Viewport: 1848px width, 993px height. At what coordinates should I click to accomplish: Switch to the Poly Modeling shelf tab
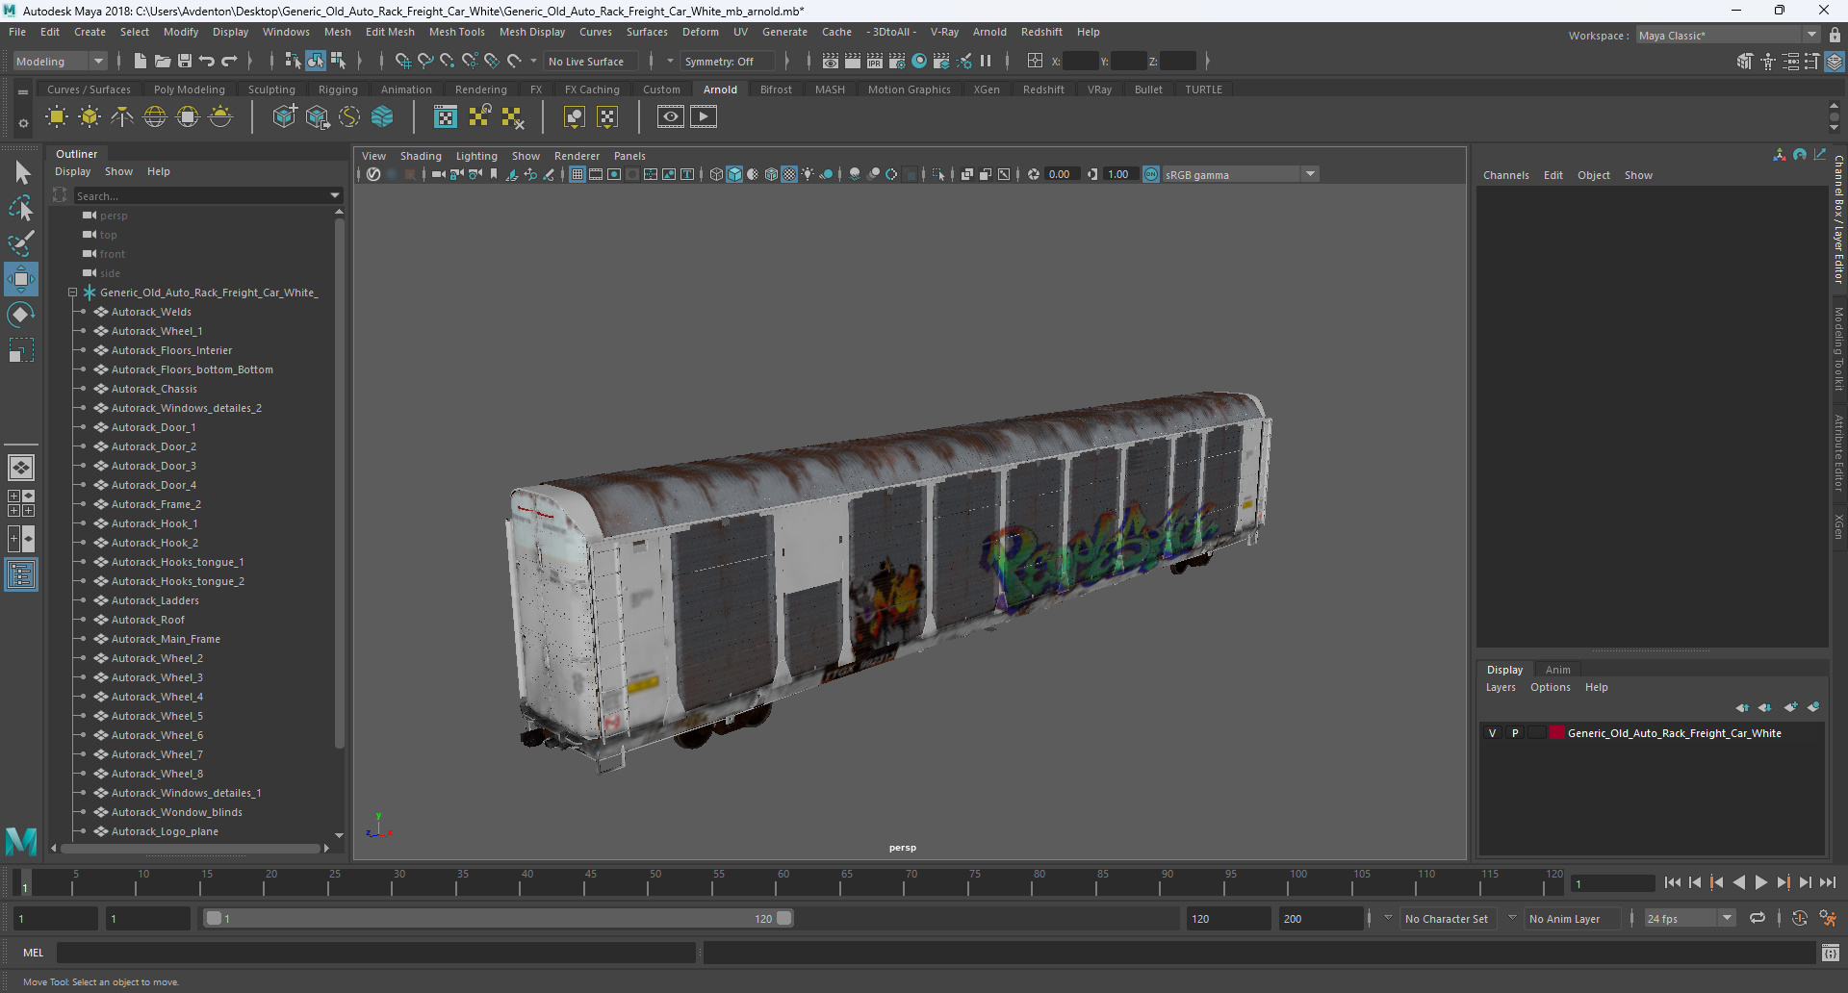click(189, 89)
